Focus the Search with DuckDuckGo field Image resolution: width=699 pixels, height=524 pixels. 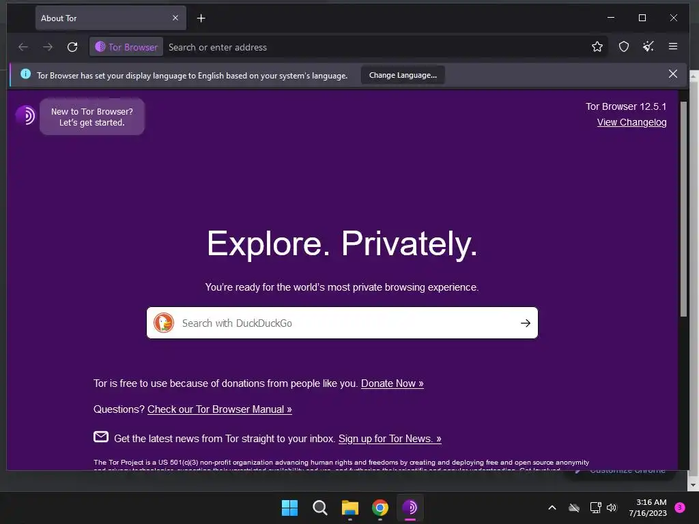[343, 323]
